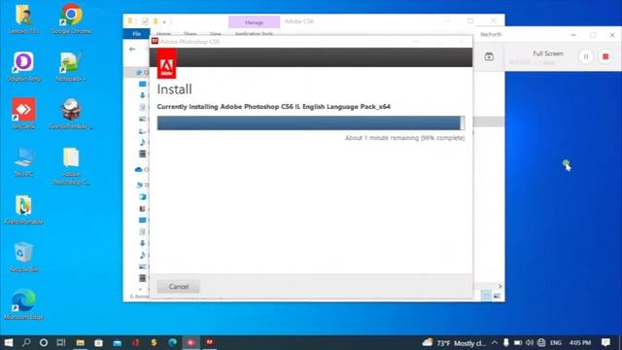Open the Microsoft Edge desktop shortcut

pos(23,304)
